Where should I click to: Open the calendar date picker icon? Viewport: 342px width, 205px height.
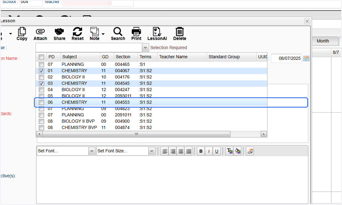click(306, 58)
